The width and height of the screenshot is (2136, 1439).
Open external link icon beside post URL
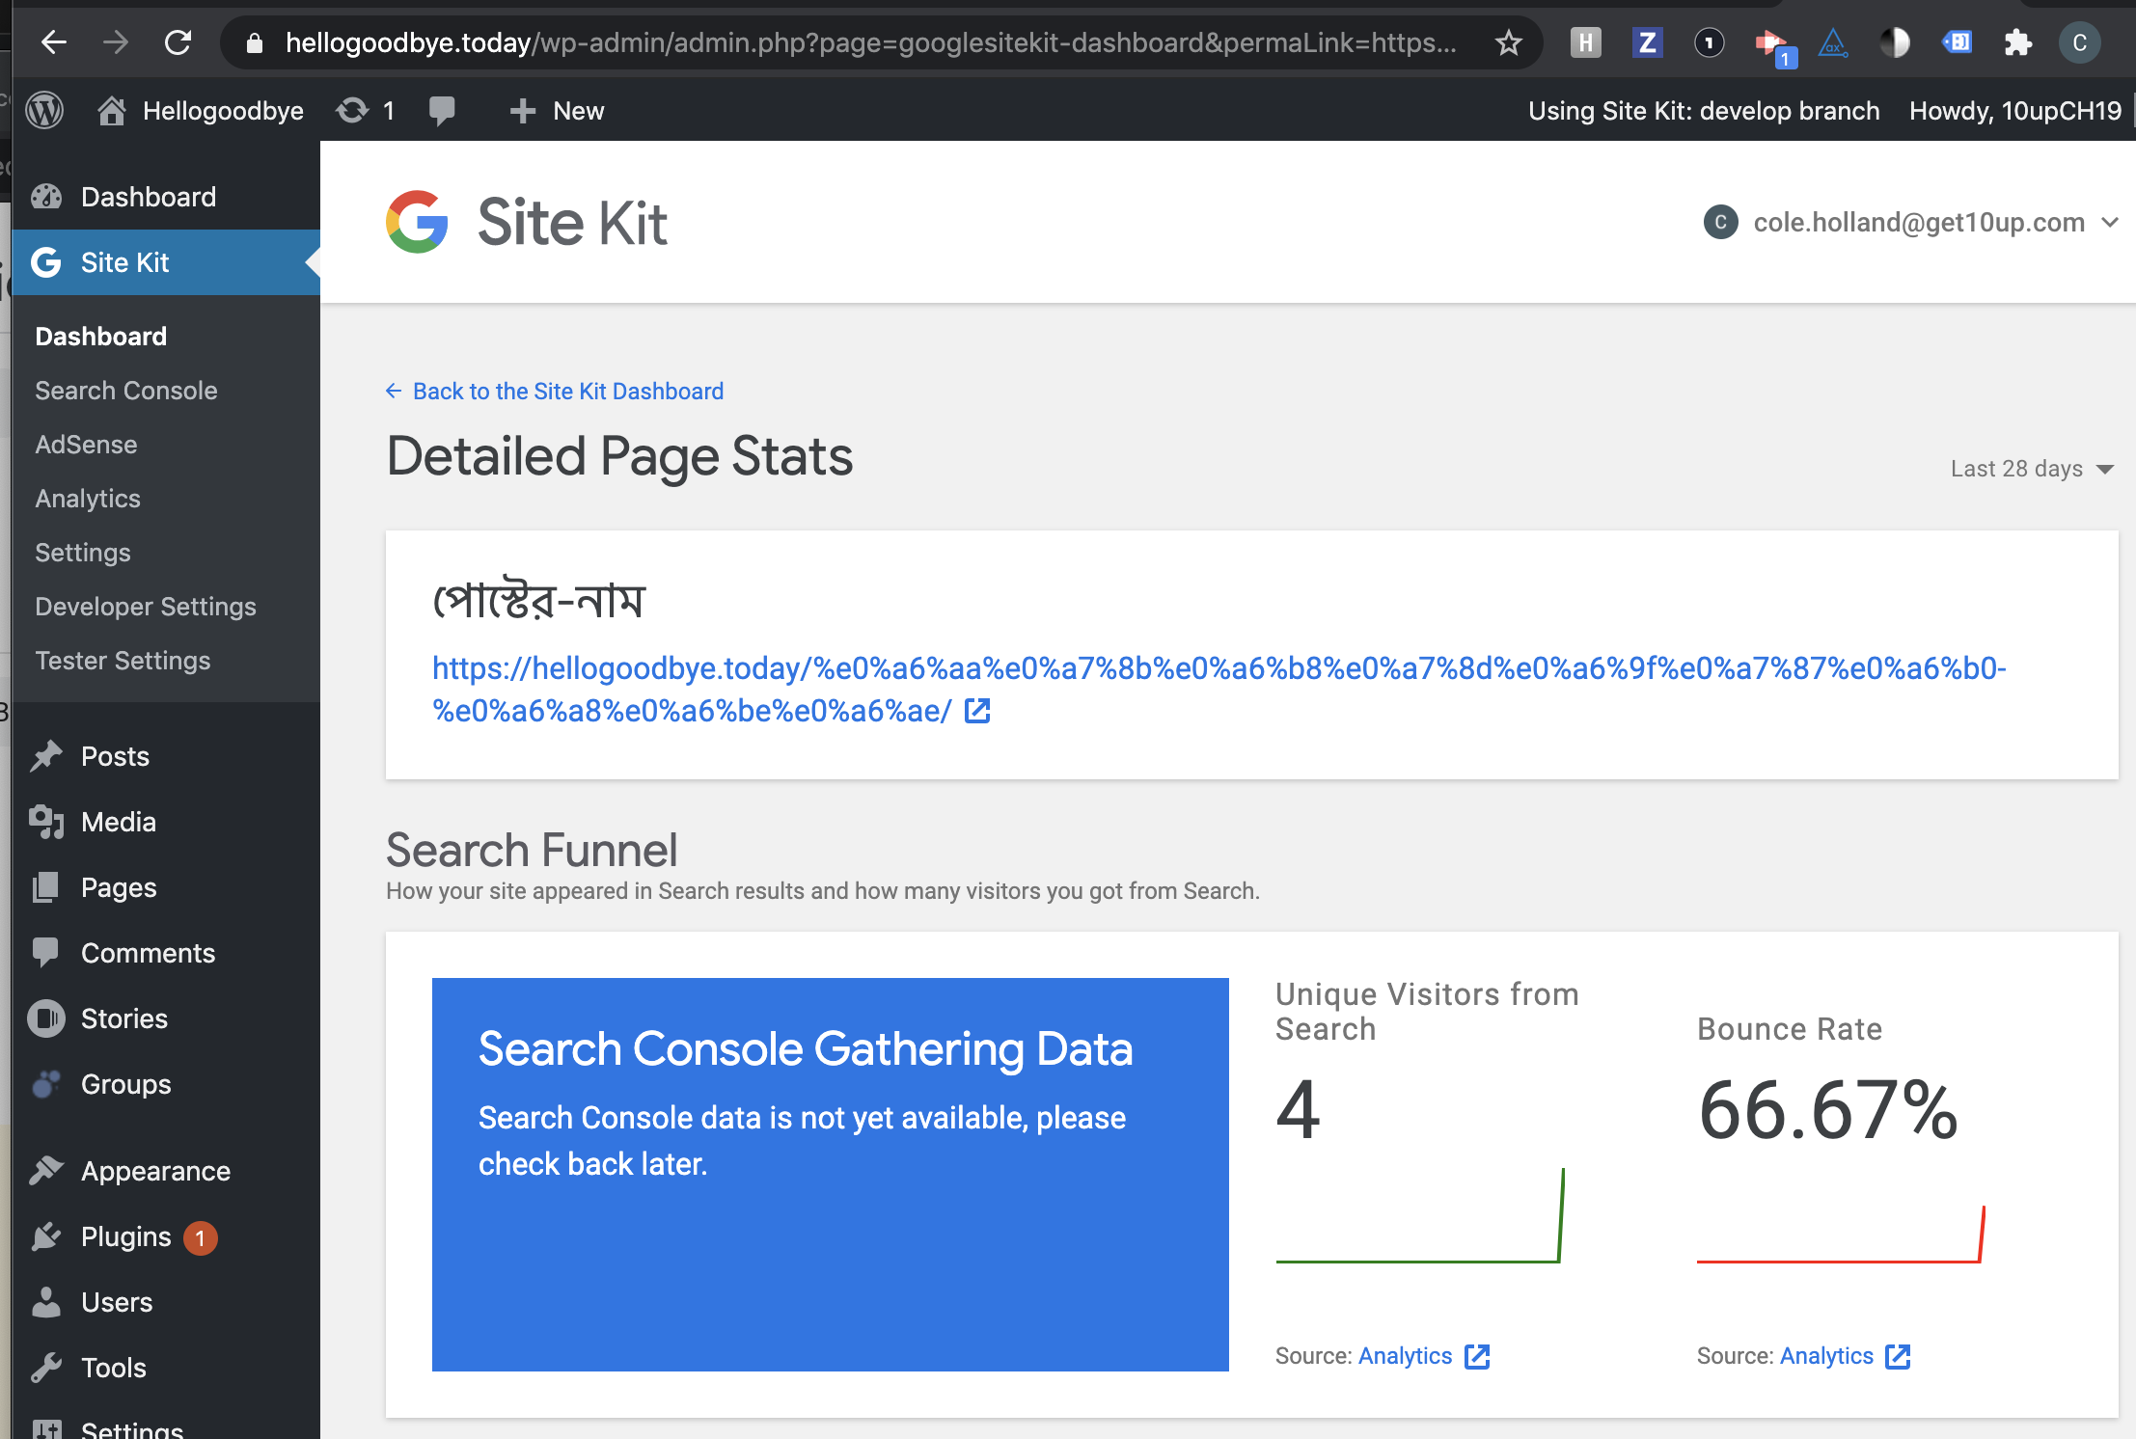coord(977,712)
